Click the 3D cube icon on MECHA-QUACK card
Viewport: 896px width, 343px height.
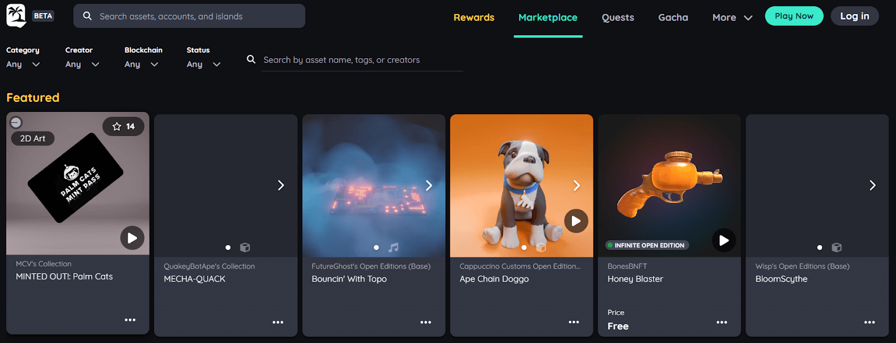coord(245,247)
